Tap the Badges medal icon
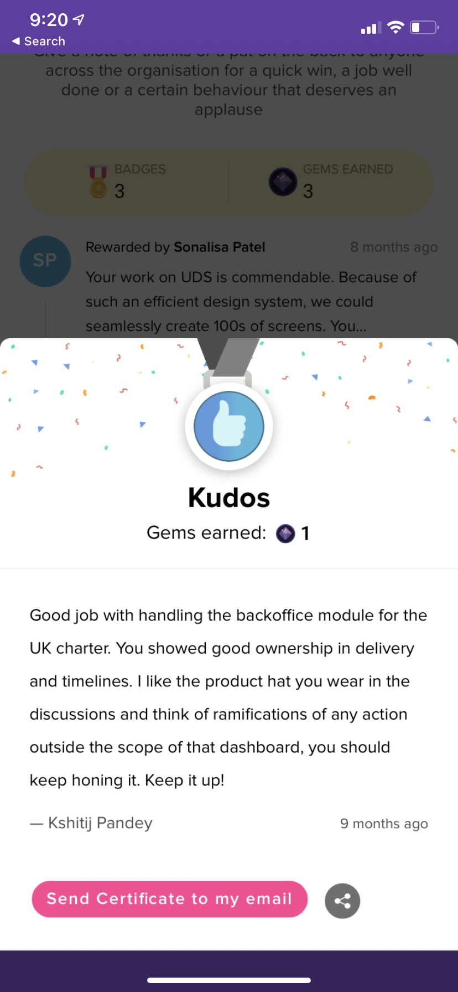This screenshot has height=992, width=458. tap(98, 182)
